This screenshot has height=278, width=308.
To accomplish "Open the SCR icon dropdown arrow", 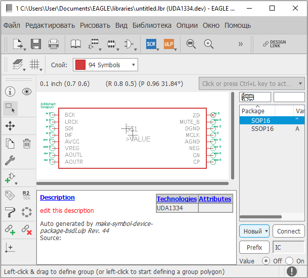I will (158, 50).
